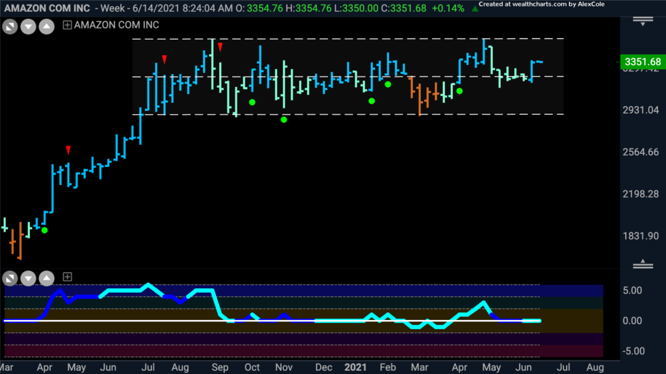Click the green buy dot at October 2020
This screenshot has height=374, width=666.
coord(252,102)
